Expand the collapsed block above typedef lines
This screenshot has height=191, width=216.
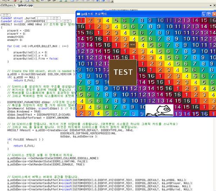pos(6,15)
